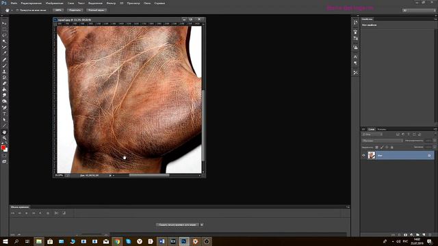
Task: Select the Brush tool
Action: pyautogui.click(x=4, y=66)
